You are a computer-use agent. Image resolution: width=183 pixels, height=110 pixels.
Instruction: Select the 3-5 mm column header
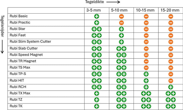point(94,10)
